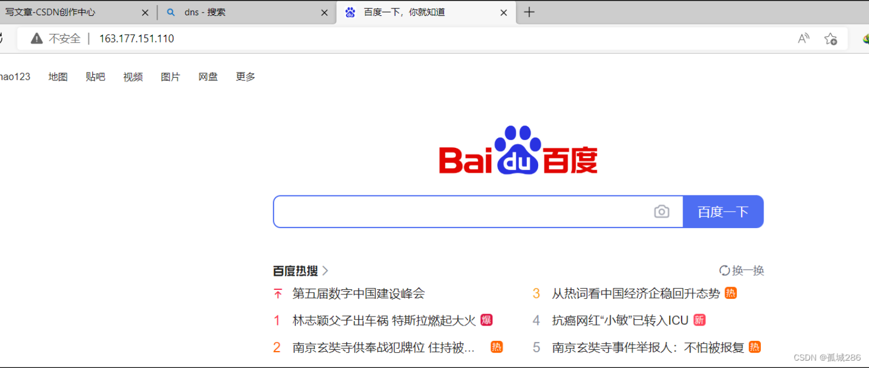Click the not secure warning icon
869x368 pixels.
(37, 38)
